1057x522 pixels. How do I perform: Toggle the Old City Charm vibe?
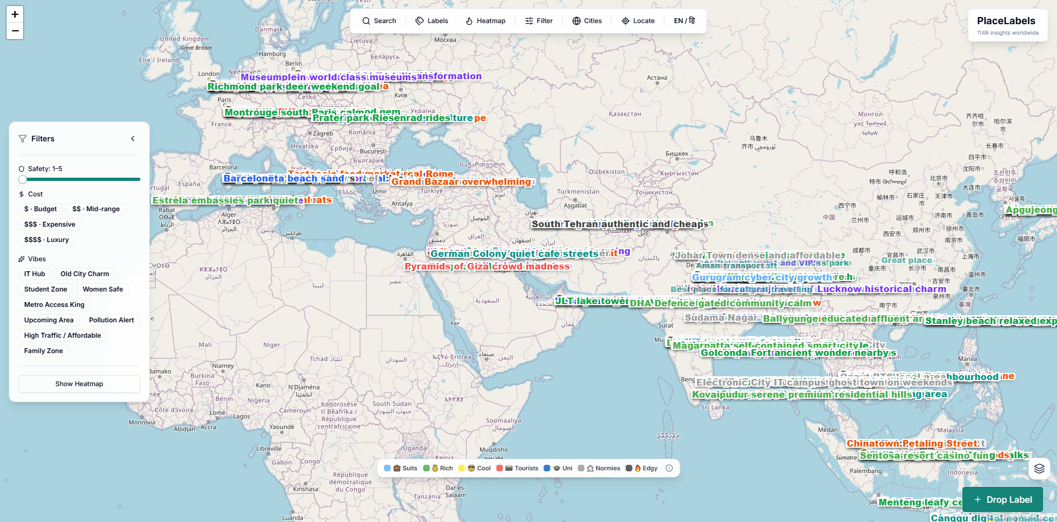pos(85,274)
